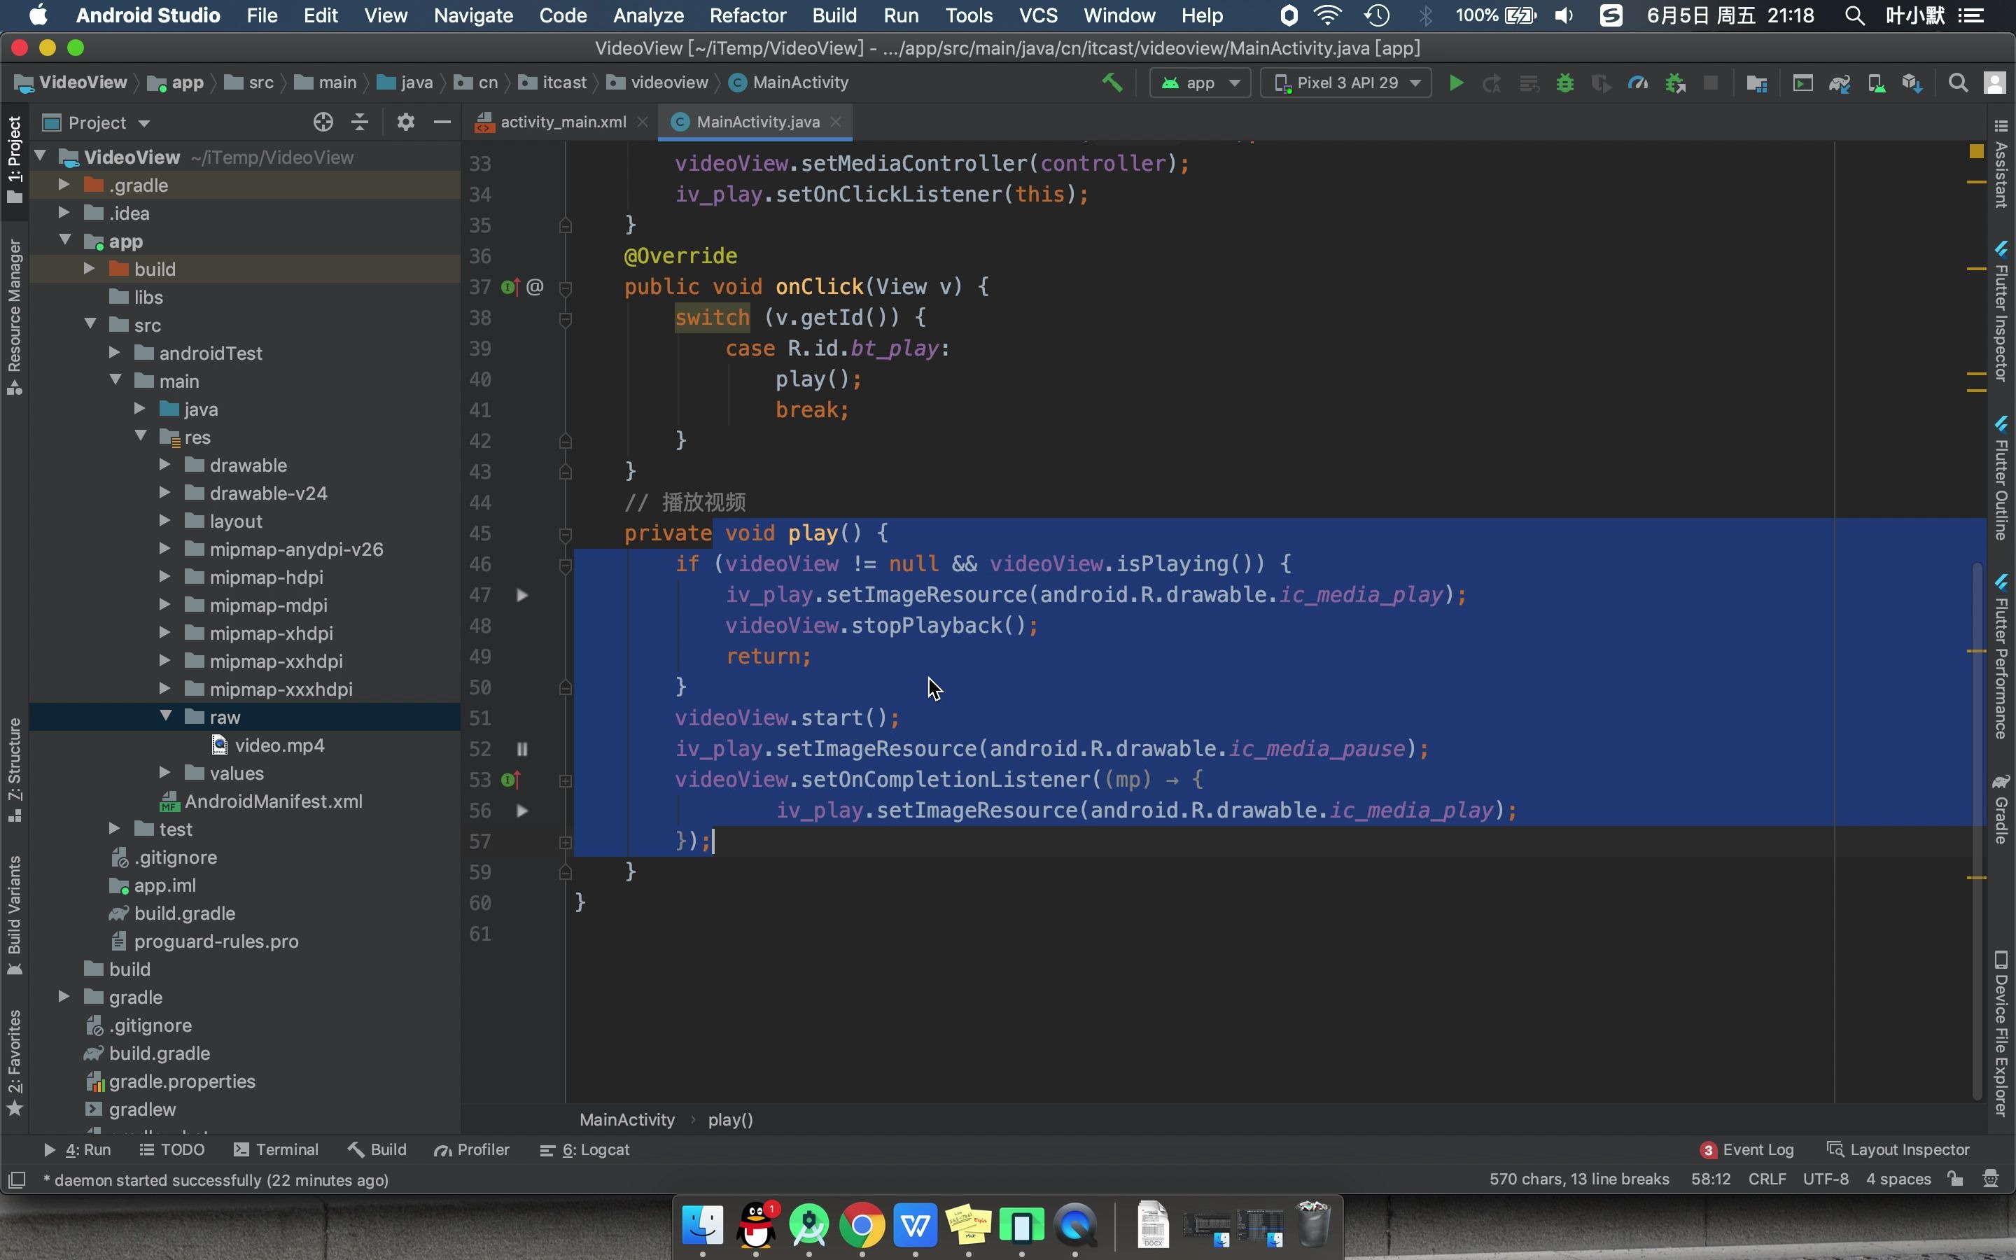Screen dimensions: 2016x1260
Task: Expand the drawable folder in res
Action: click(x=162, y=465)
